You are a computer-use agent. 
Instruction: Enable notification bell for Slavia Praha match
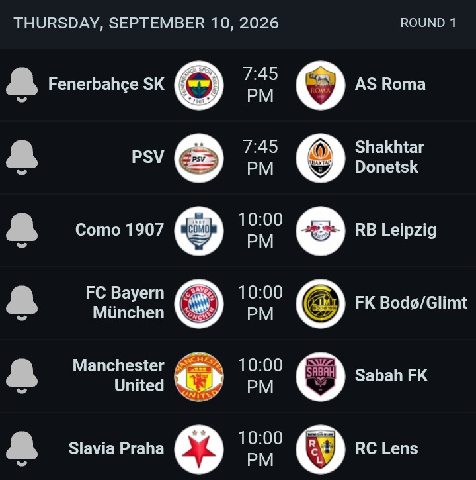(22, 449)
